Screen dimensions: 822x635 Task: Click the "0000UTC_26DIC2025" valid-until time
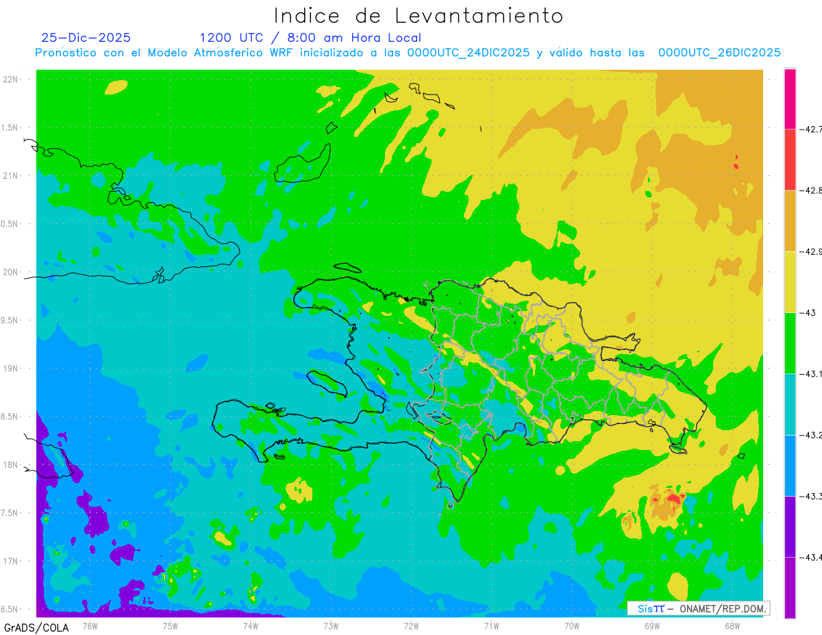(x=719, y=53)
